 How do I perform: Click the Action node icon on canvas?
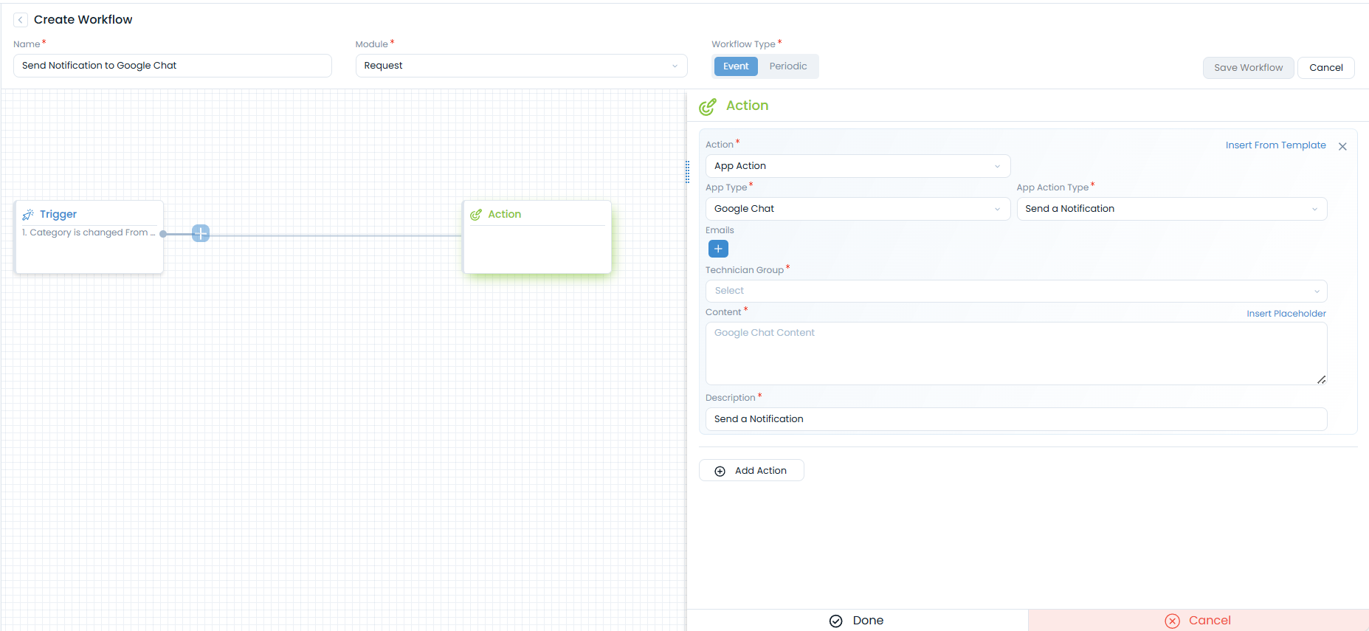point(476,215)
